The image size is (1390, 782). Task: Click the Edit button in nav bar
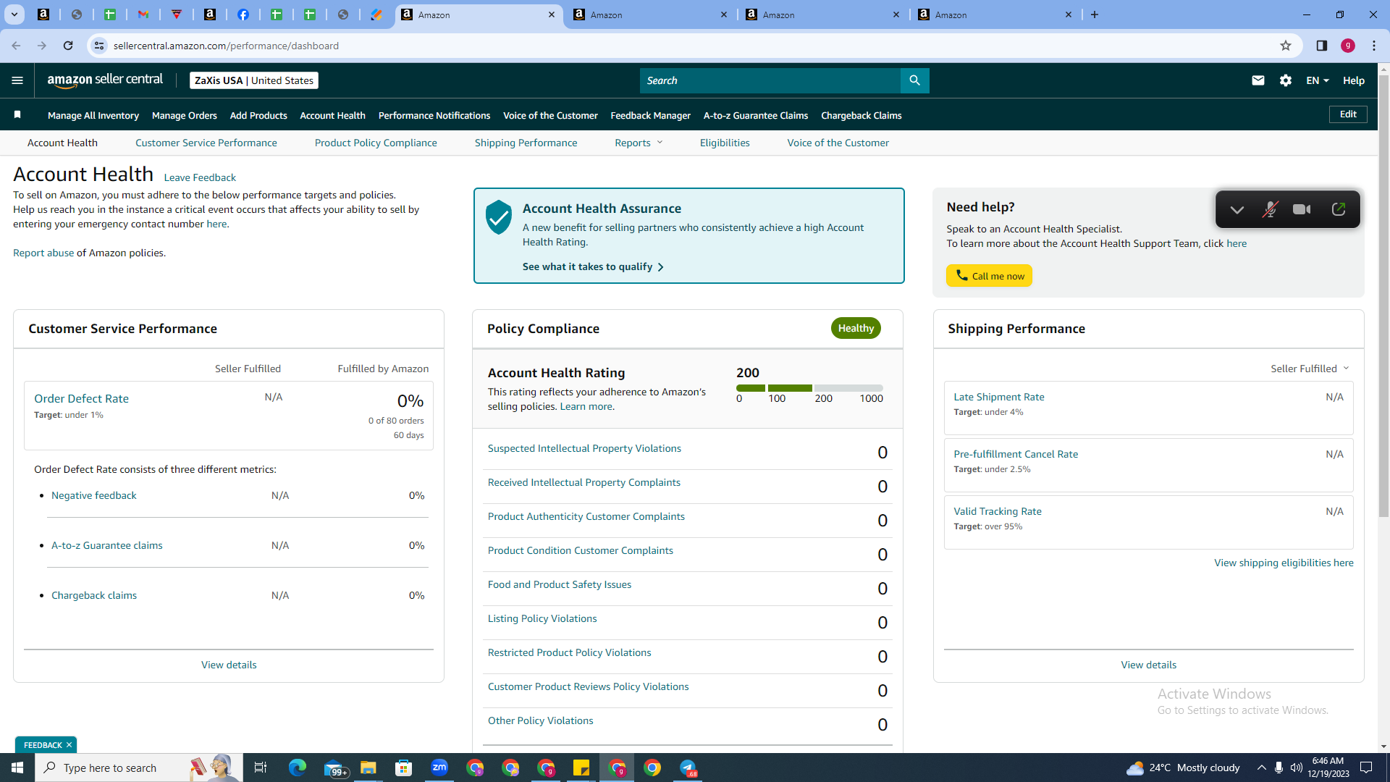1348,114
